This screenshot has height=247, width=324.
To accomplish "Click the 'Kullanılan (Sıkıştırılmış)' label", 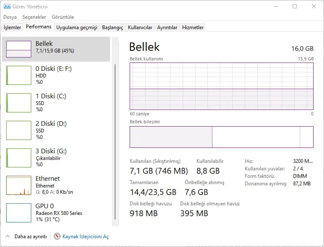I will [x=155, y=161].
